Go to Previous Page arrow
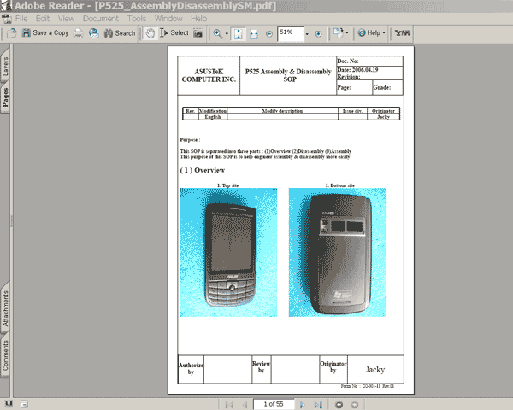This screenshot has width=513, height=410. pos(245,405)
